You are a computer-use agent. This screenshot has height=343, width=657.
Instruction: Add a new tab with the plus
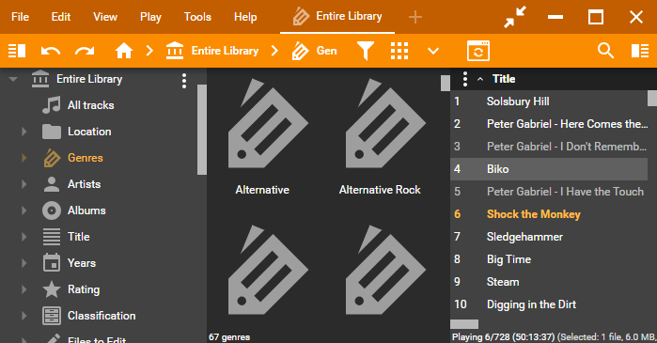point(415,17)
